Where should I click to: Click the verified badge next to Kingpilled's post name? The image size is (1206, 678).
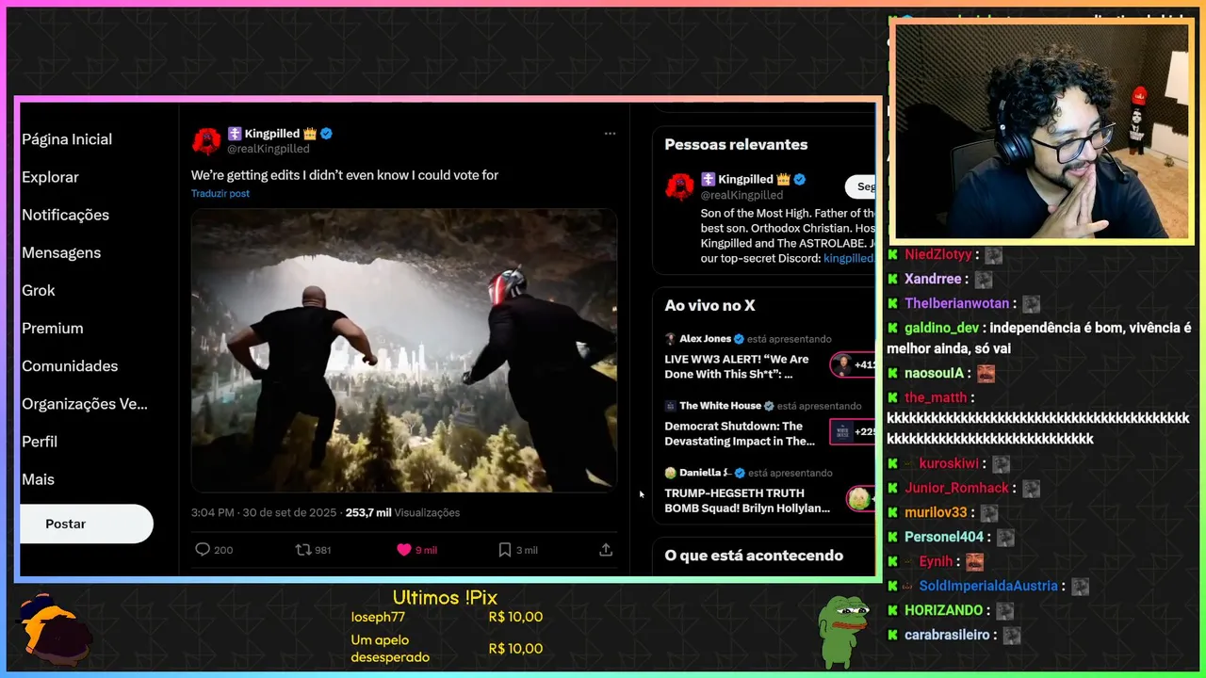[326, 134]
